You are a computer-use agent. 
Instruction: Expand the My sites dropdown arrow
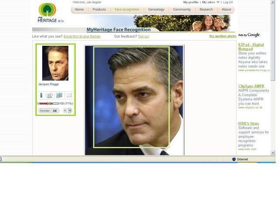[x=218, y=2]
